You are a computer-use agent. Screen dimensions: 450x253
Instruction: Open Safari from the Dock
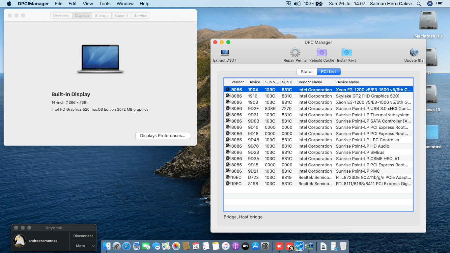[x=127, y=246]
